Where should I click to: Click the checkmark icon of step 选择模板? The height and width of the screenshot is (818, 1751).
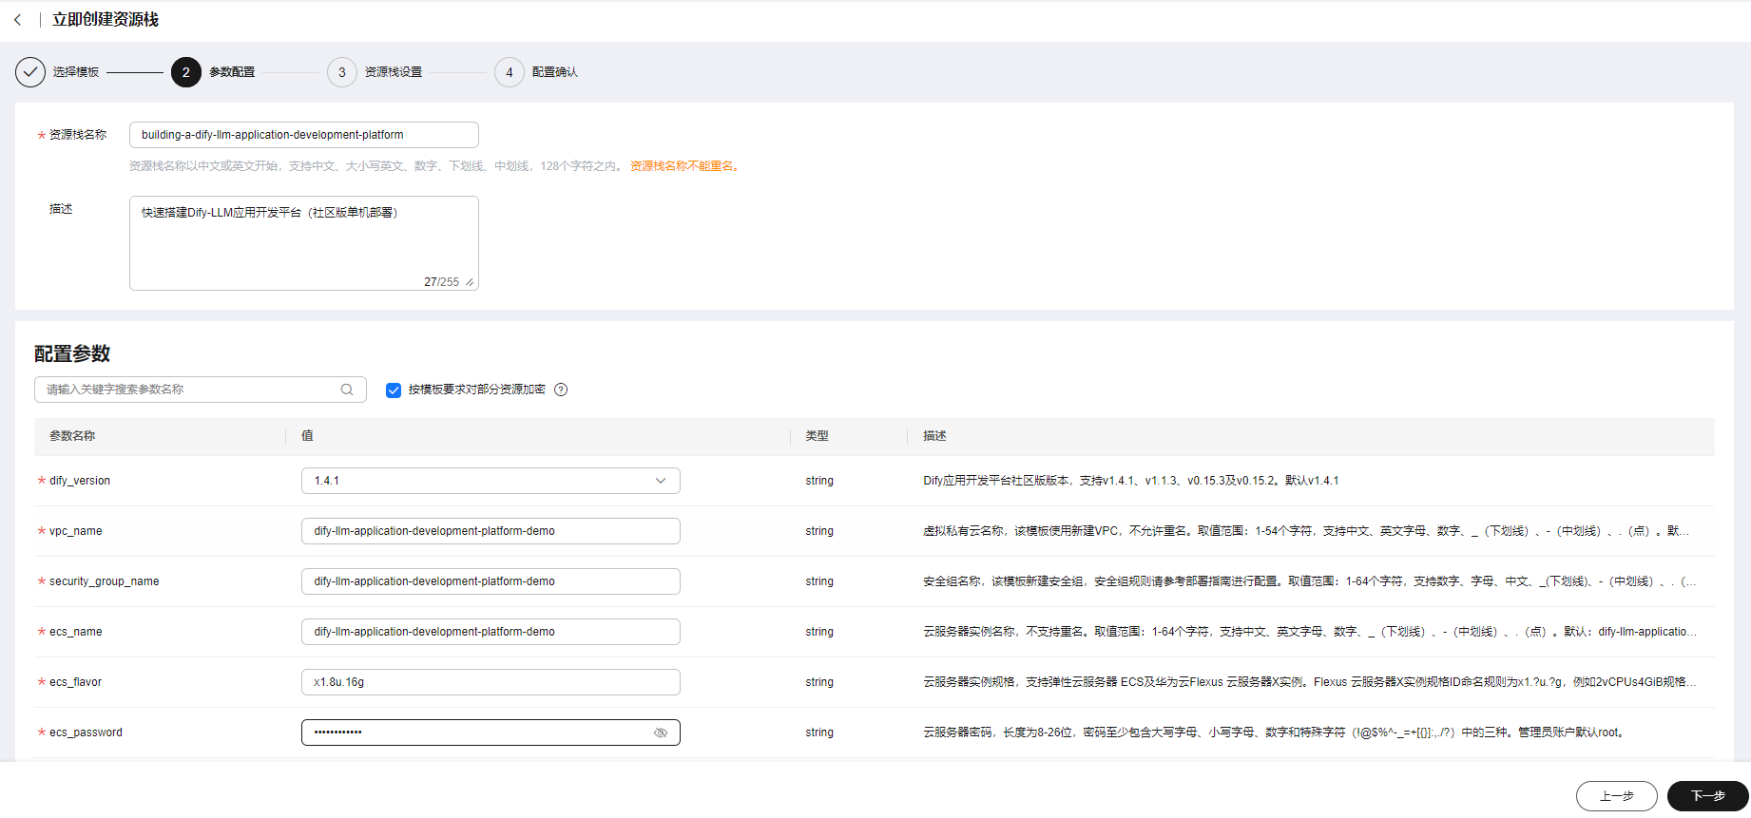tap(30, 72)
